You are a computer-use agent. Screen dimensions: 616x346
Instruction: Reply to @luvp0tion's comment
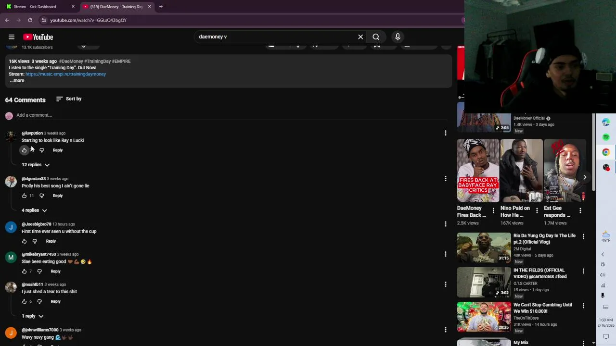pos(57,150)
